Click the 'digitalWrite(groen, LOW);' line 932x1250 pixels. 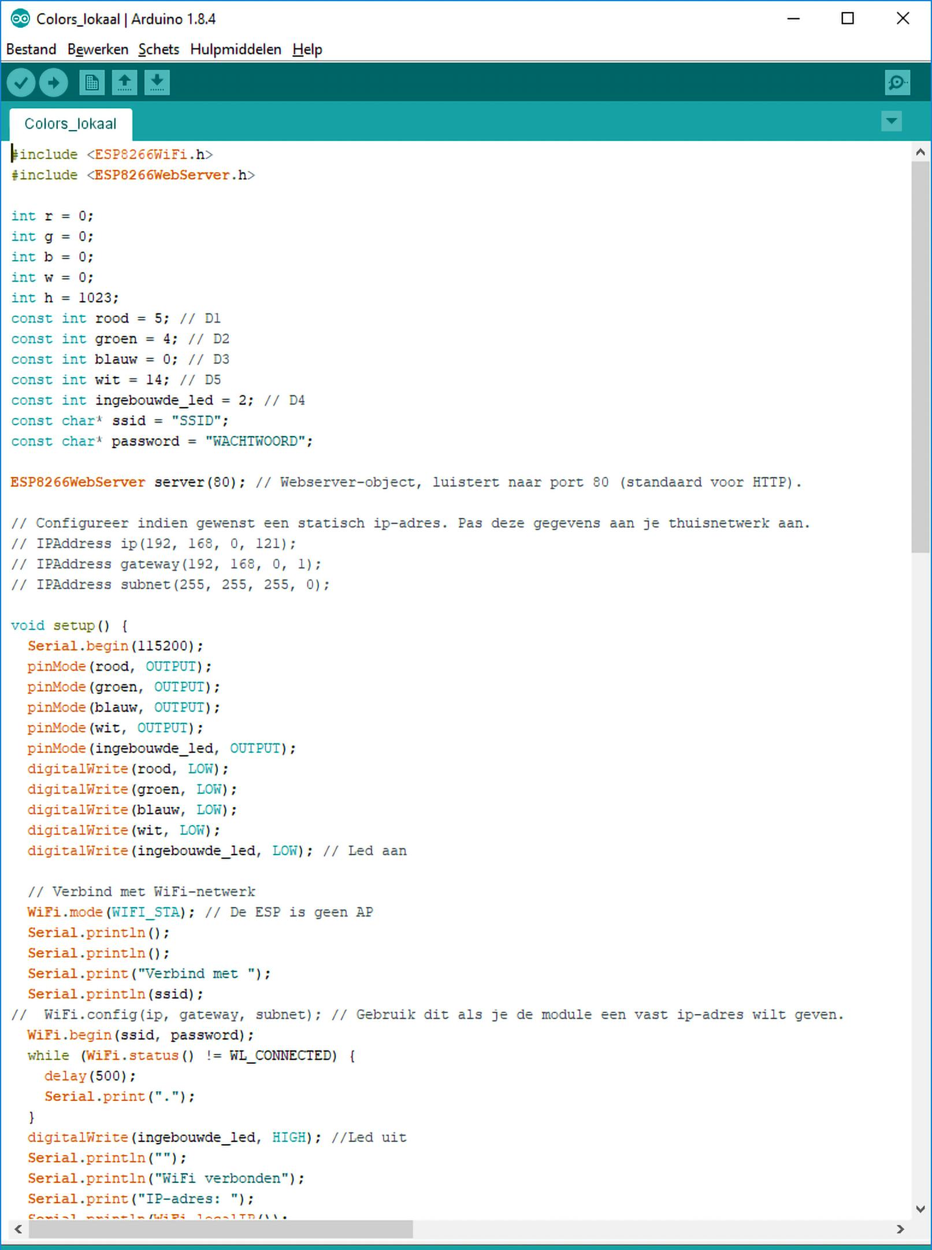tap(132, 789)
